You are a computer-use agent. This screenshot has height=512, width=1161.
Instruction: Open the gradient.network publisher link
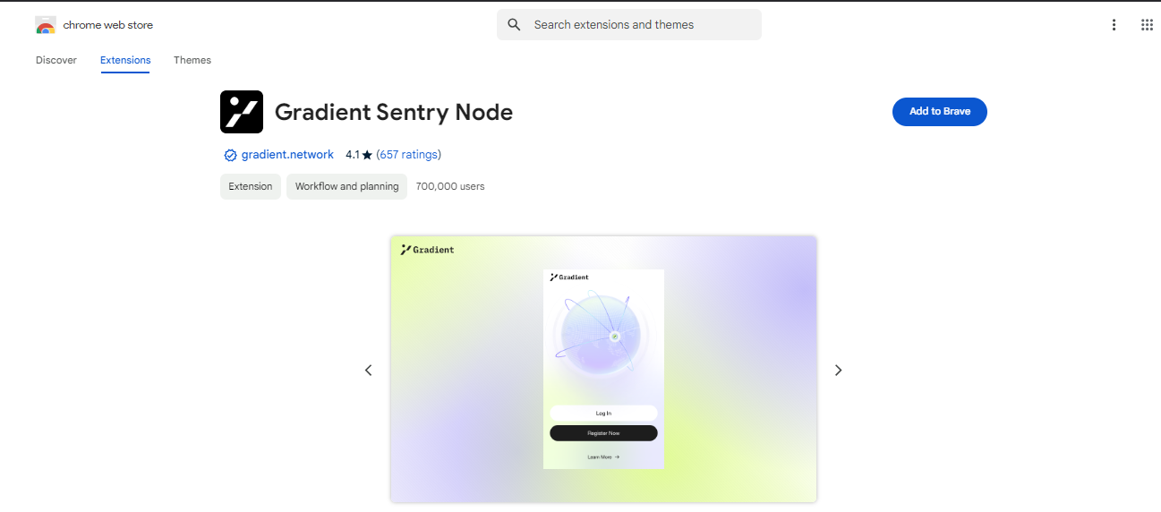287,155
